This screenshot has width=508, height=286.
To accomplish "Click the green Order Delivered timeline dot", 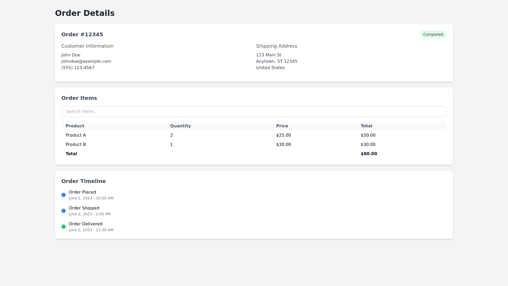I will [63, 227].
